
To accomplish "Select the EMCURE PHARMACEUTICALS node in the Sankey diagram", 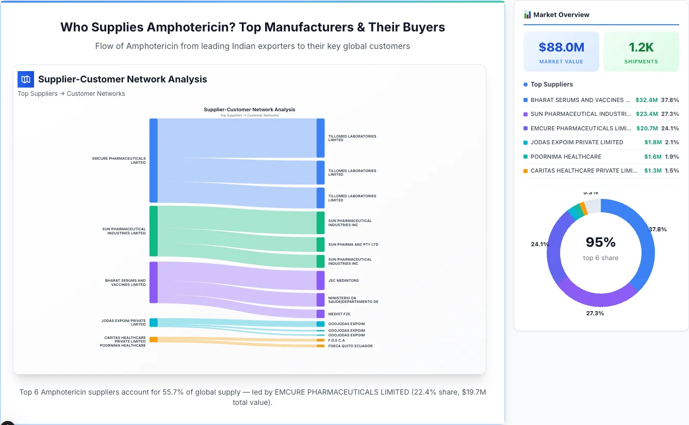I will pos(153,160).
